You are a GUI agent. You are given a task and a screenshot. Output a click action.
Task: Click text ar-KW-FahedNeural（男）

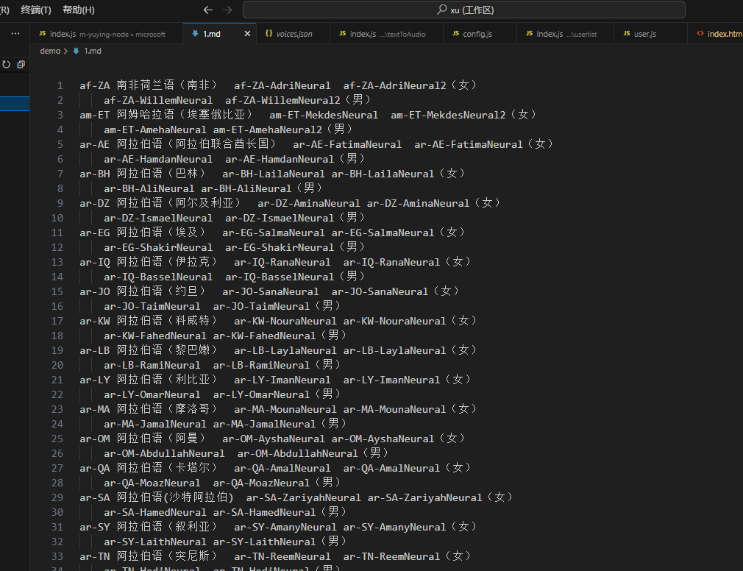280,336
